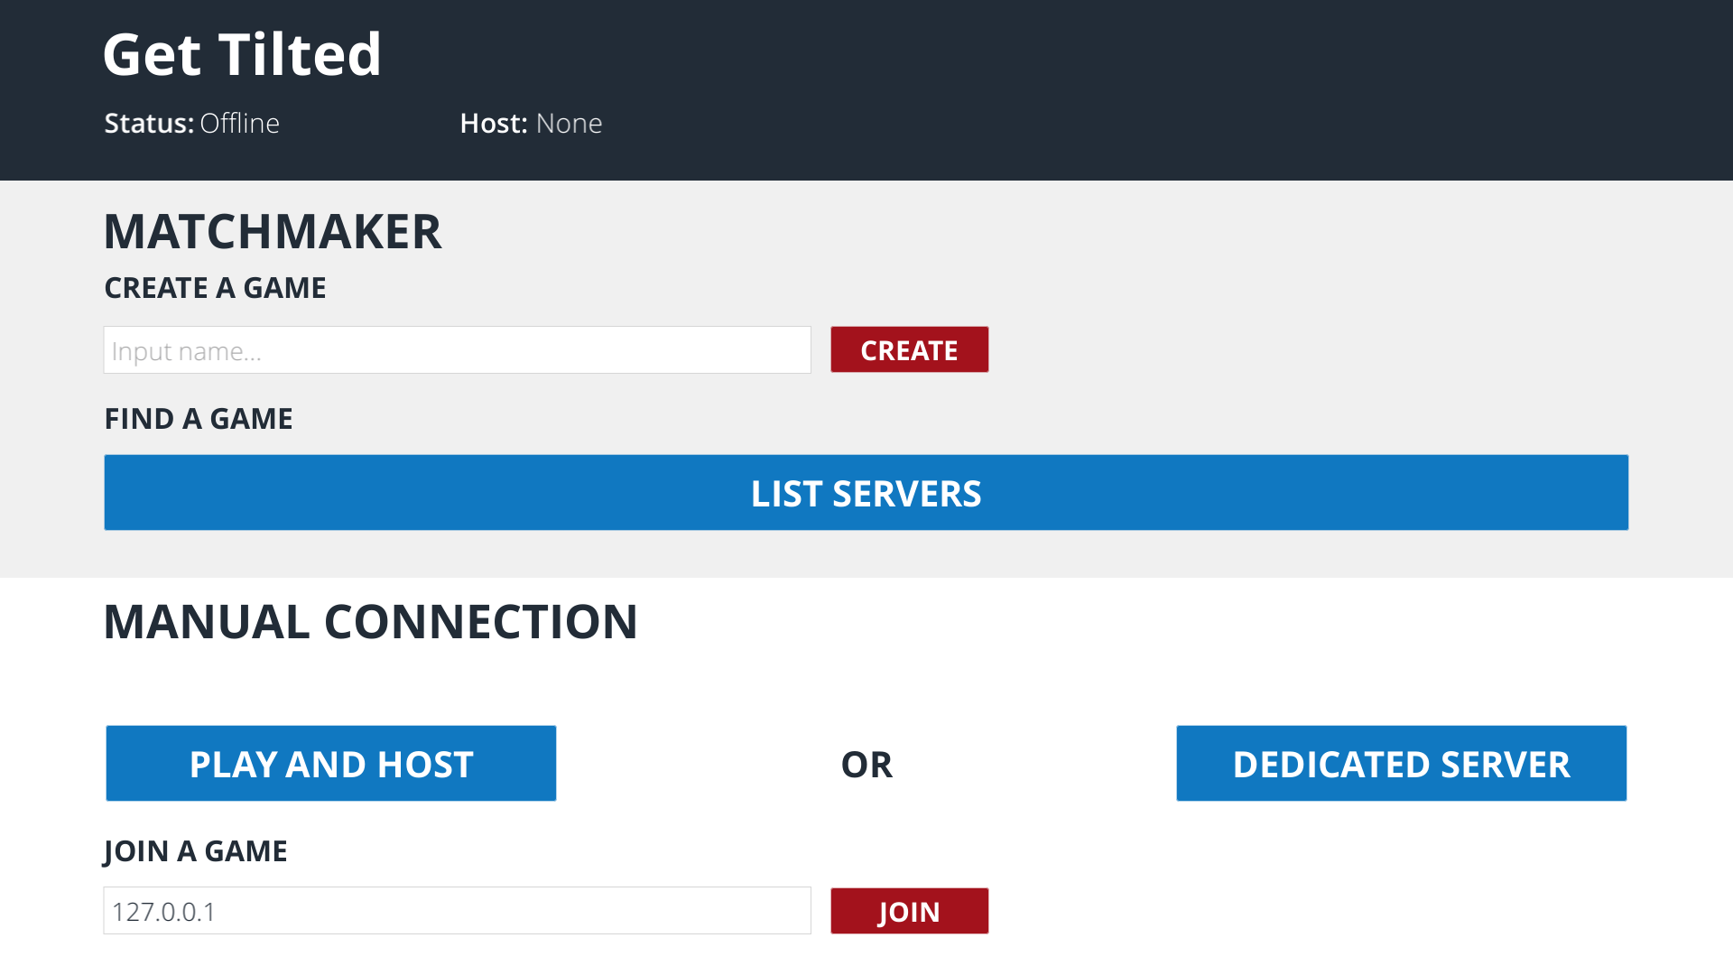Click the CREATE A GAME label

215,288
